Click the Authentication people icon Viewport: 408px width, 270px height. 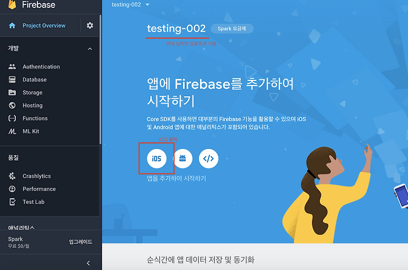pyautogui.click(x=12, y=67)
